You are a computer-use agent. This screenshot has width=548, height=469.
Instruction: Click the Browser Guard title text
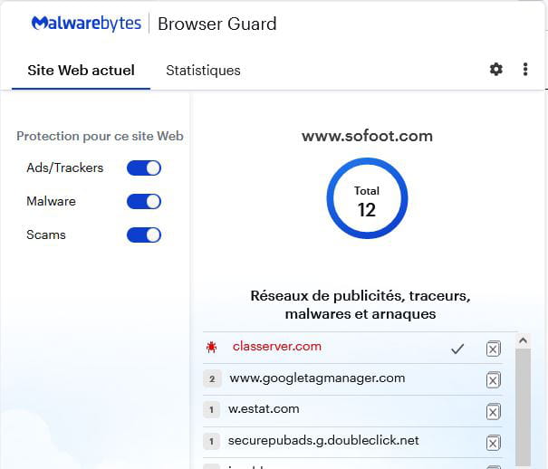coord(217,24)
